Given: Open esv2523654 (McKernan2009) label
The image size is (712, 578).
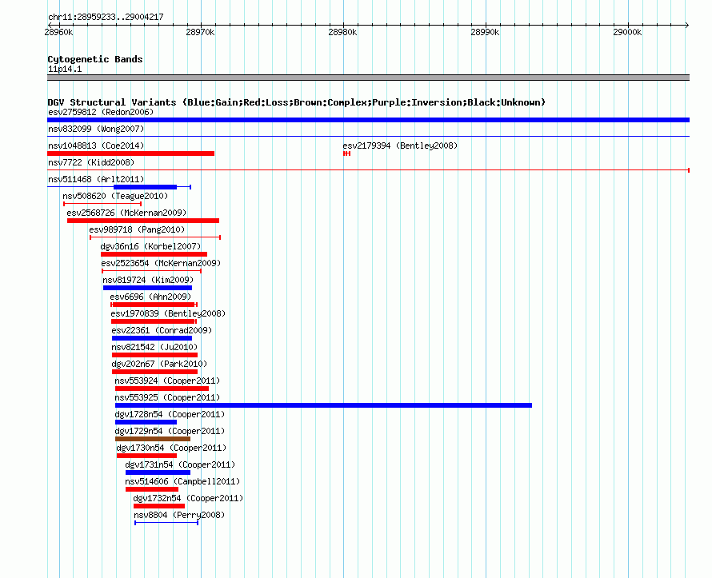Looking at the screenshot, I should point(161,263).
